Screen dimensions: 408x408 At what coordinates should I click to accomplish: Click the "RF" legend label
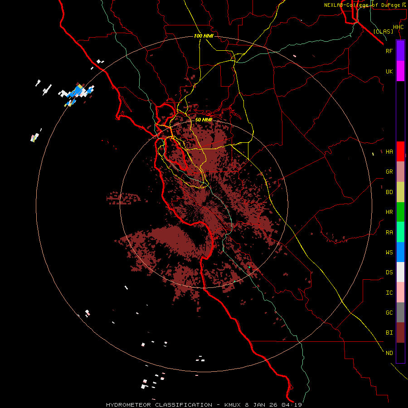click(x=389, y=51)
